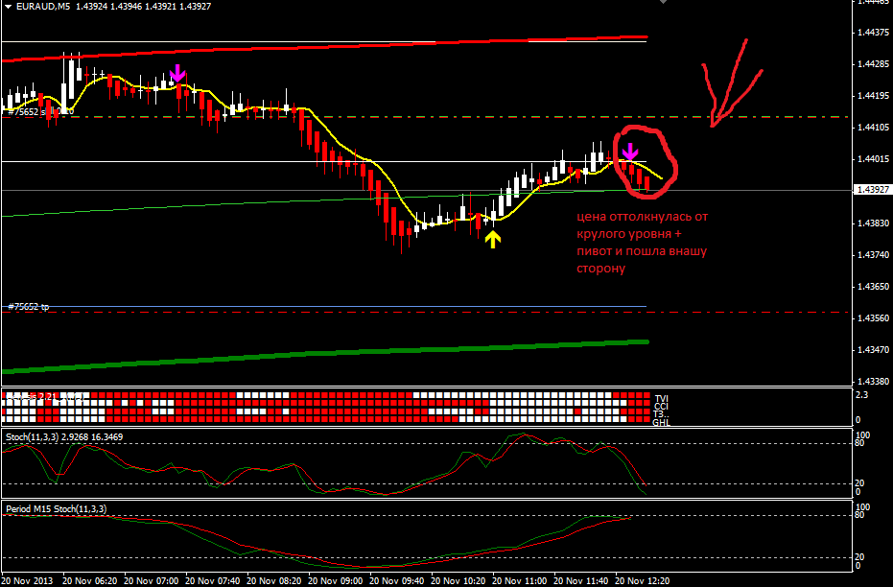Select the yellow buy arrow signal
The height and width of the screenshot is (587, 893).
[493, 240]
